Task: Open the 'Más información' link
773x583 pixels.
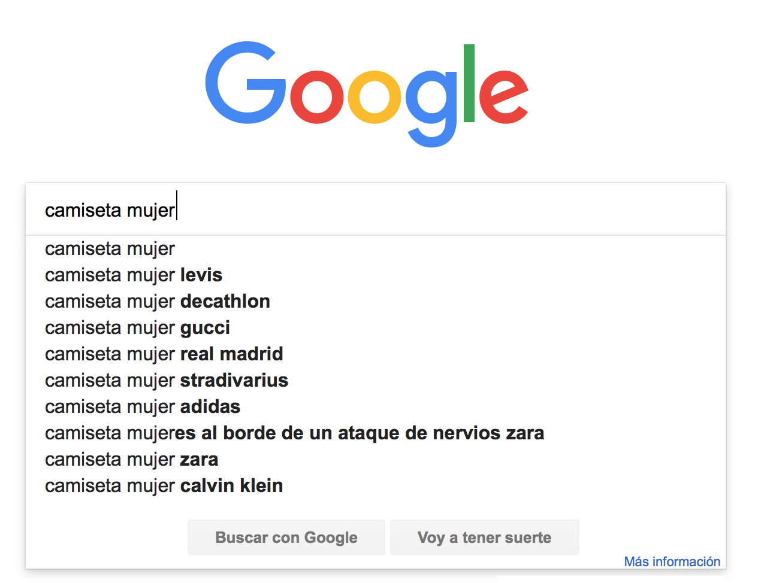Action: click(672, 561)
